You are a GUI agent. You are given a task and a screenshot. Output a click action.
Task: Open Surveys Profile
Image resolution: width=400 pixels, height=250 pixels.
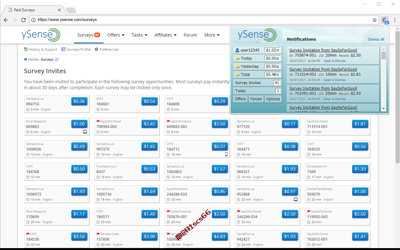(x=76, y=49)
